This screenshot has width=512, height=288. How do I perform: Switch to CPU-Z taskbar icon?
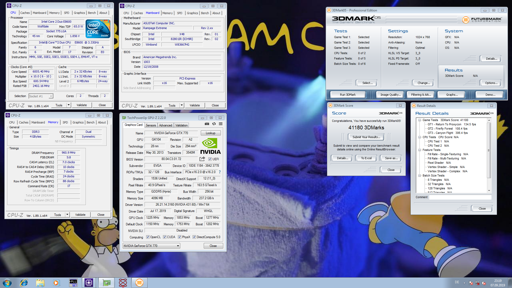point(89,283)
